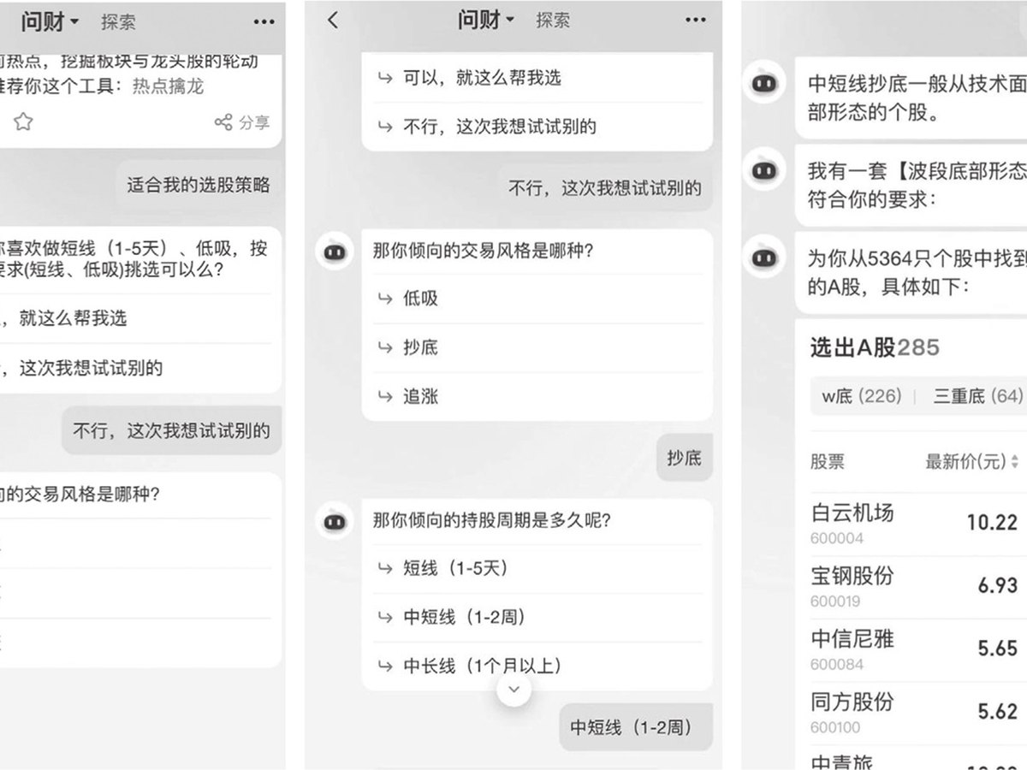Choose the 追涨 trading style option
The width and height of the screenshot is (1027, 770).
pos(537,396)
